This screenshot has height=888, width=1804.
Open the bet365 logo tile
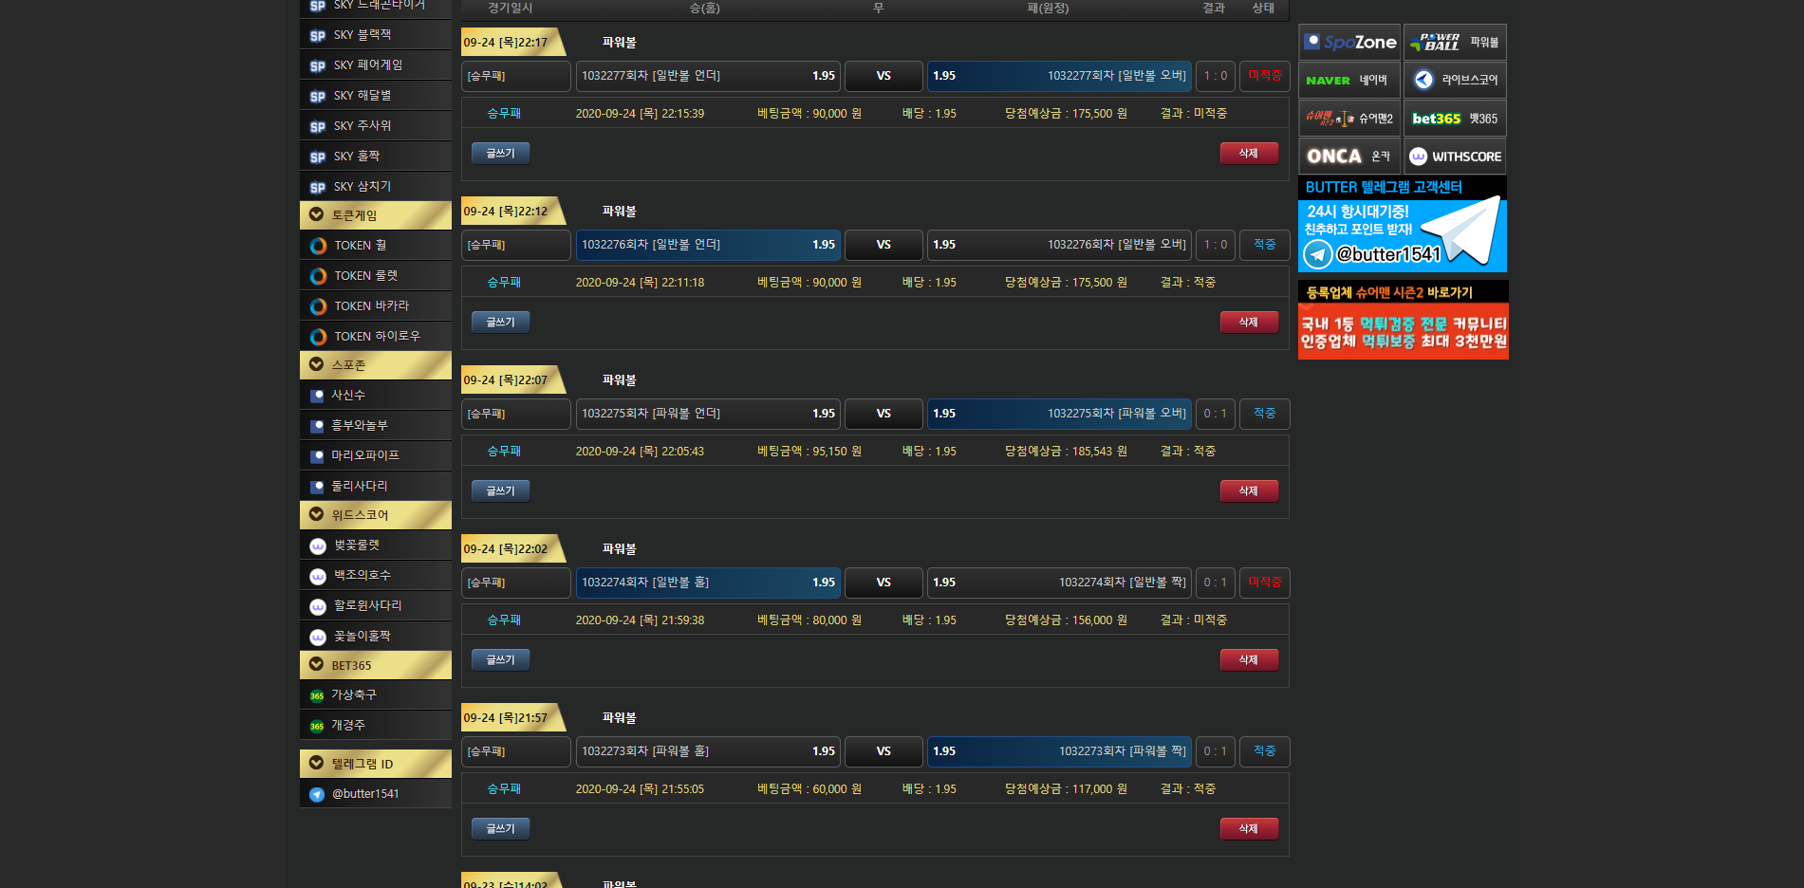(x=1454, y=119)
